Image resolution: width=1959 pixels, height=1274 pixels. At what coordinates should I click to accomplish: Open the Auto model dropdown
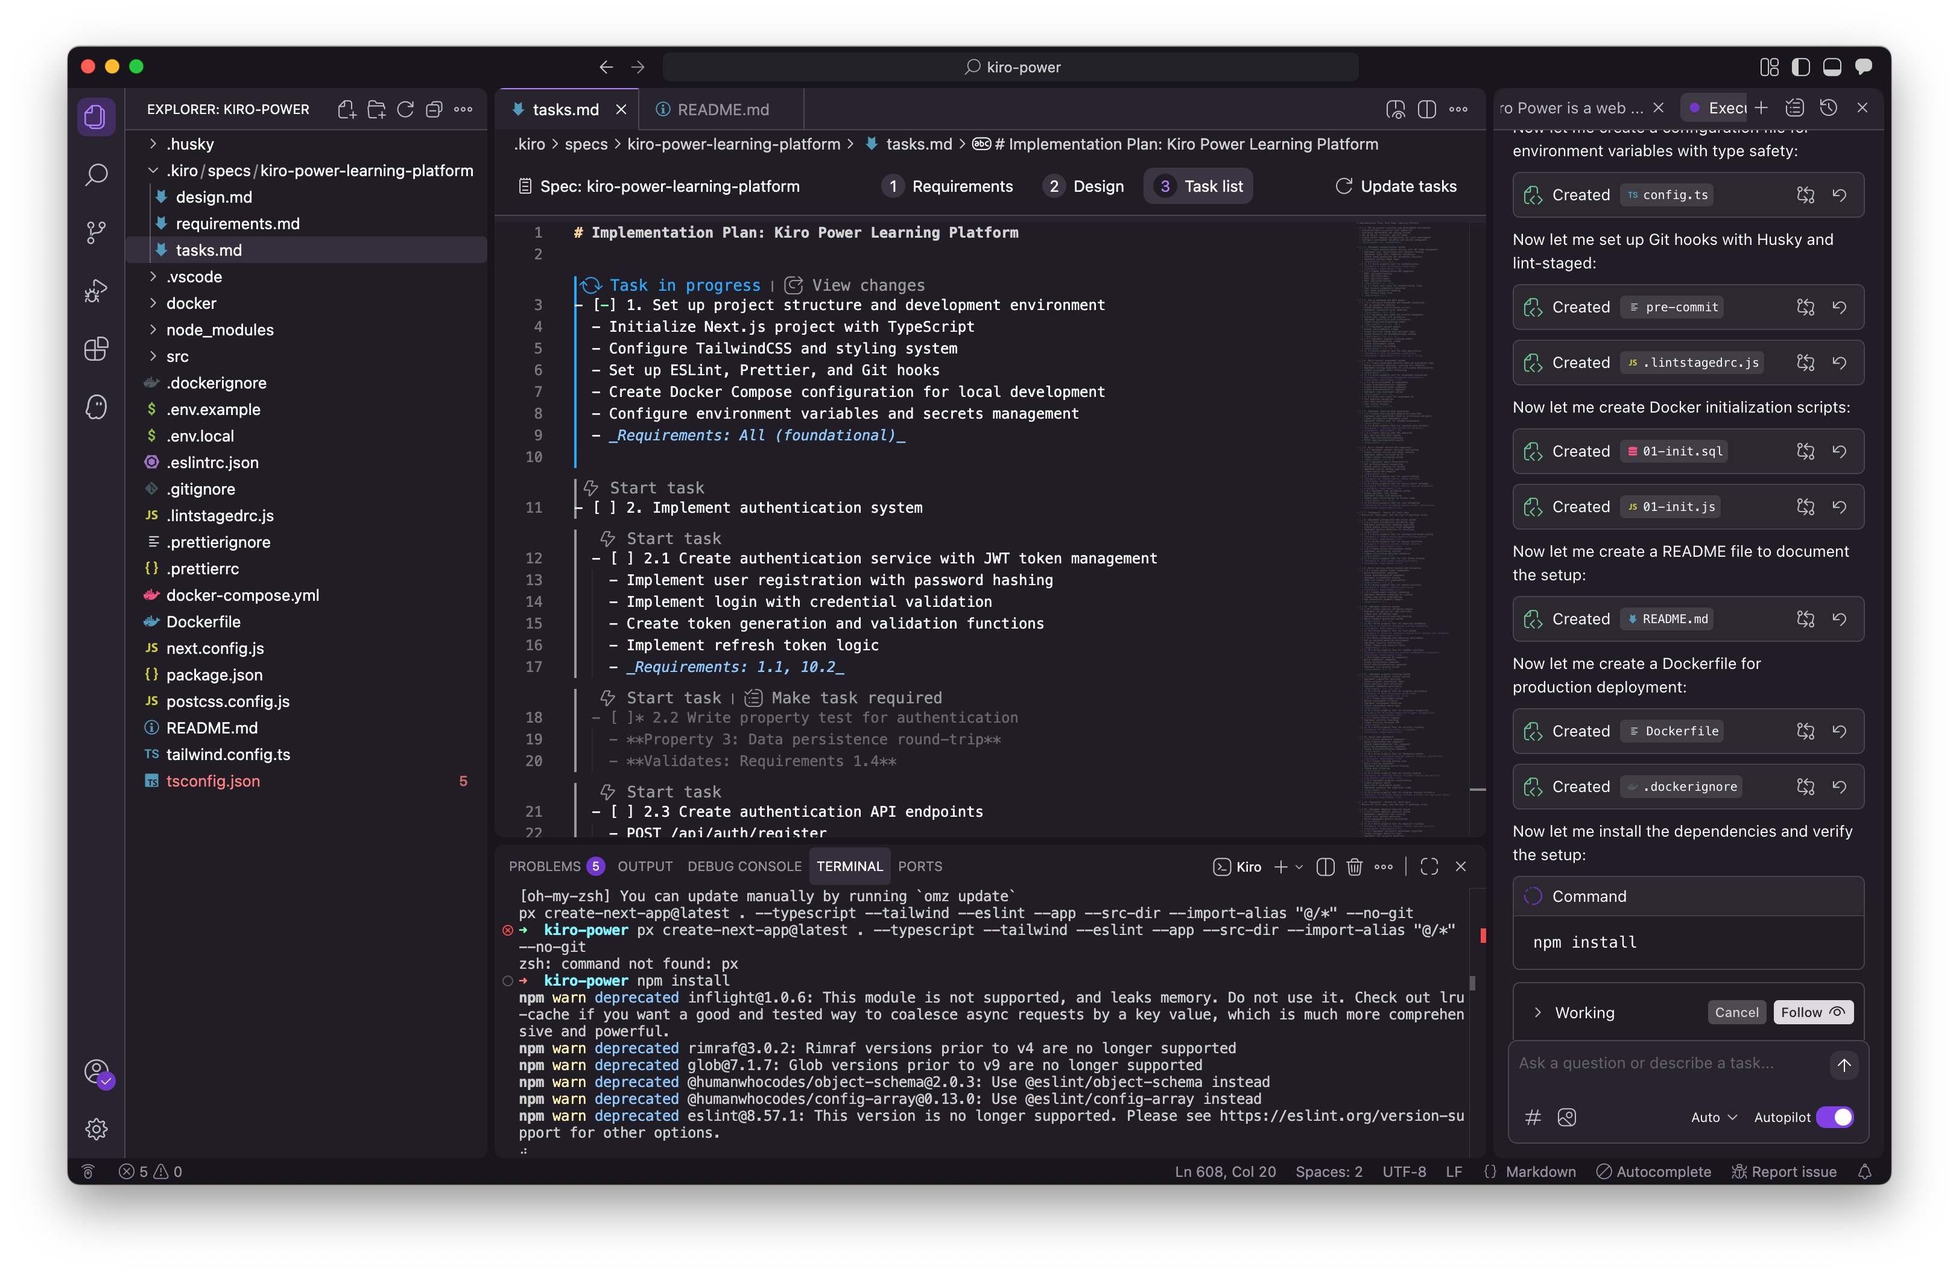pos(1714,1117)
